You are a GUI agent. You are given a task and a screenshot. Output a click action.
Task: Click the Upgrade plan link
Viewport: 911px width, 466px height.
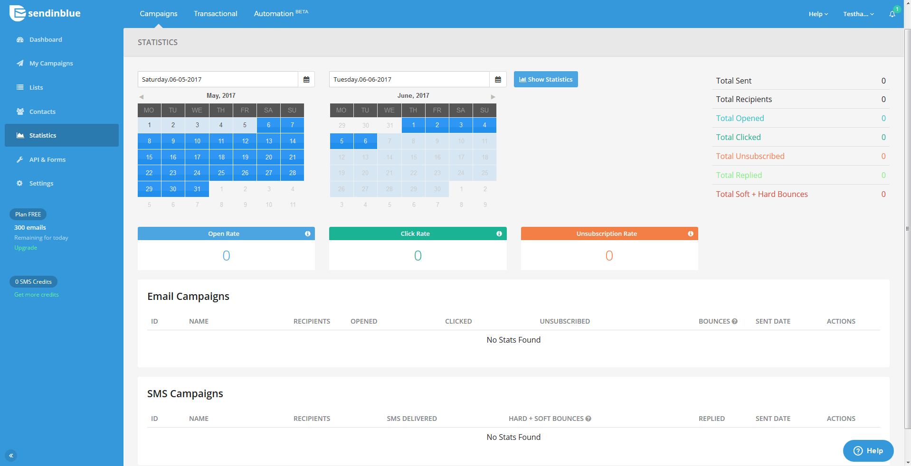[26, 248]
